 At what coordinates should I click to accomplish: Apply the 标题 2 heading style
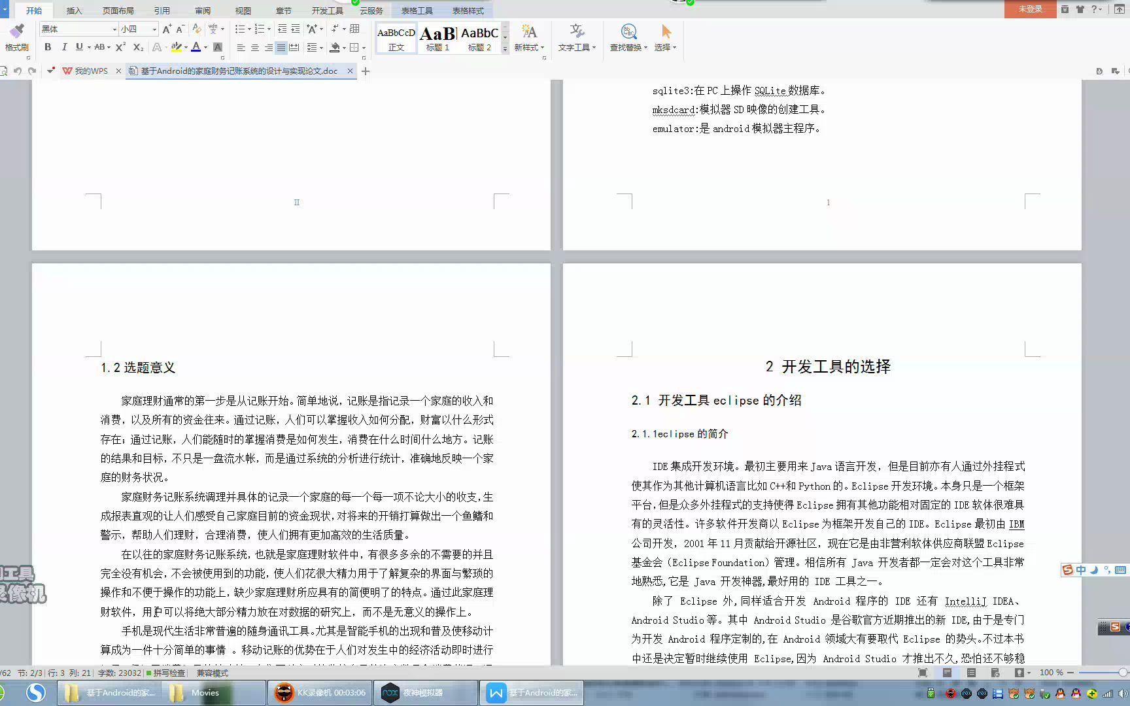(479, 39)
